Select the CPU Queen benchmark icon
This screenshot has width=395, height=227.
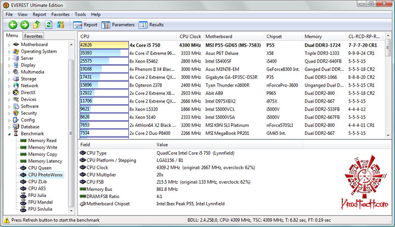coord(23,168)
